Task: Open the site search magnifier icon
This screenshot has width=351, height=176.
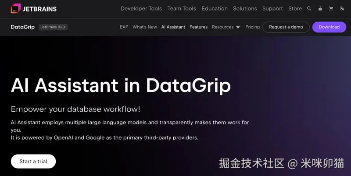Action: (x=309, y=8)
